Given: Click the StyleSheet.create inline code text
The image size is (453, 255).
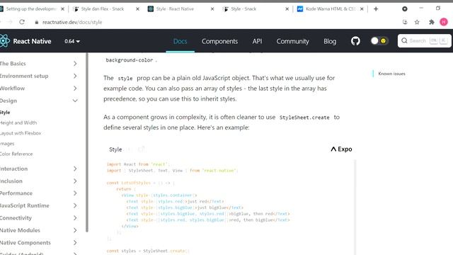Looking at the screenshot, I should 304,118.
